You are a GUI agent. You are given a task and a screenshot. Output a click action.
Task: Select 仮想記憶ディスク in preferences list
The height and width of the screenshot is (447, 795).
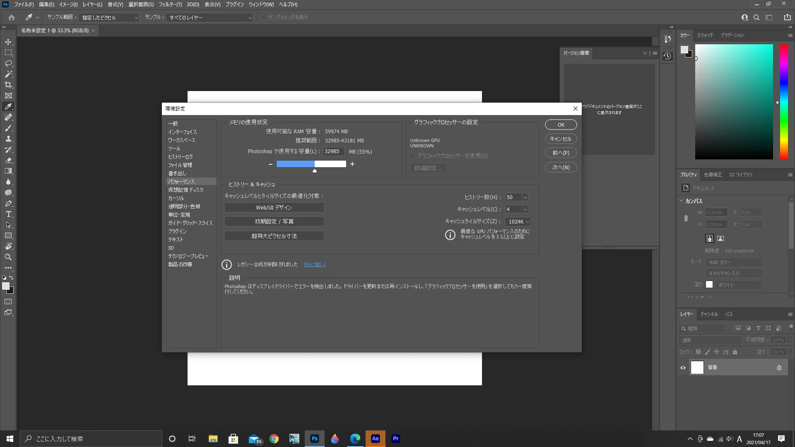[x=185, y=190]
